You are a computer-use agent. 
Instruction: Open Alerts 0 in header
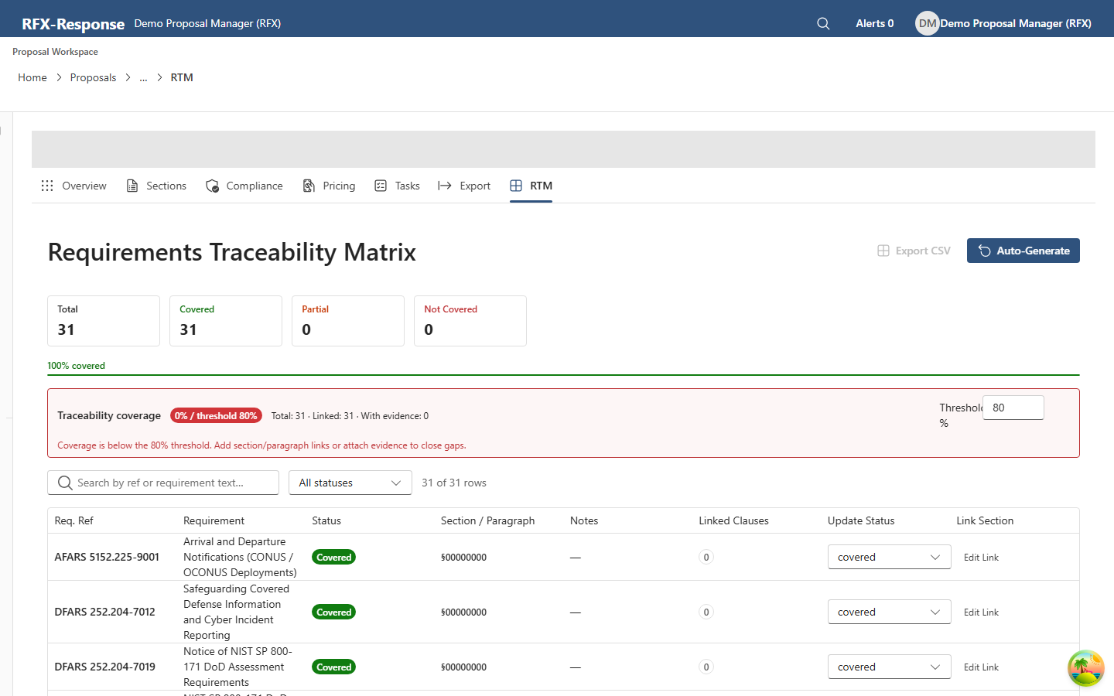pyautogui.click(x=874, y=23)
